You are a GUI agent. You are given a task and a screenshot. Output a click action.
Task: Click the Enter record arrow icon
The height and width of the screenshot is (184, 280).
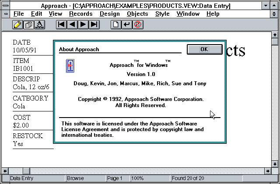127,24
